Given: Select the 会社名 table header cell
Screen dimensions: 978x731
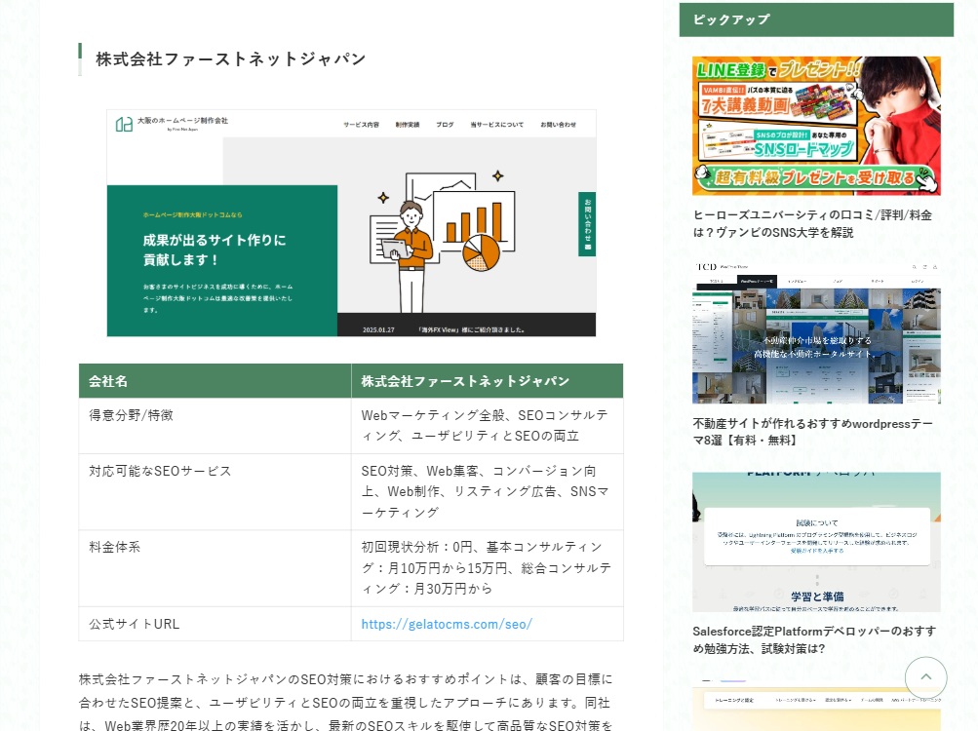Looking at the screenshot, I should [x=215, y=380].
